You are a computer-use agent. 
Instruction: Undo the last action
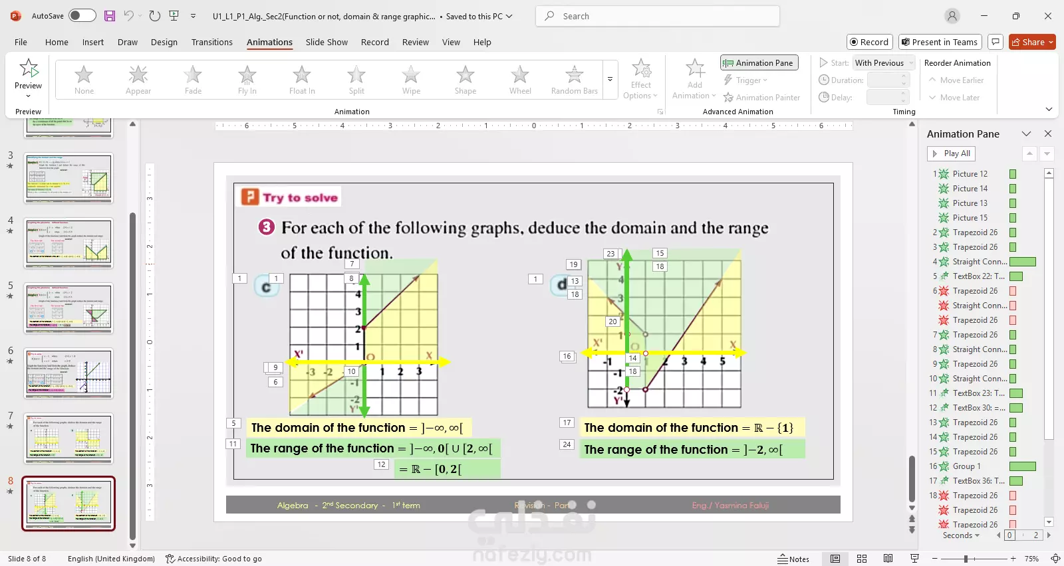[x=129, y=16]
